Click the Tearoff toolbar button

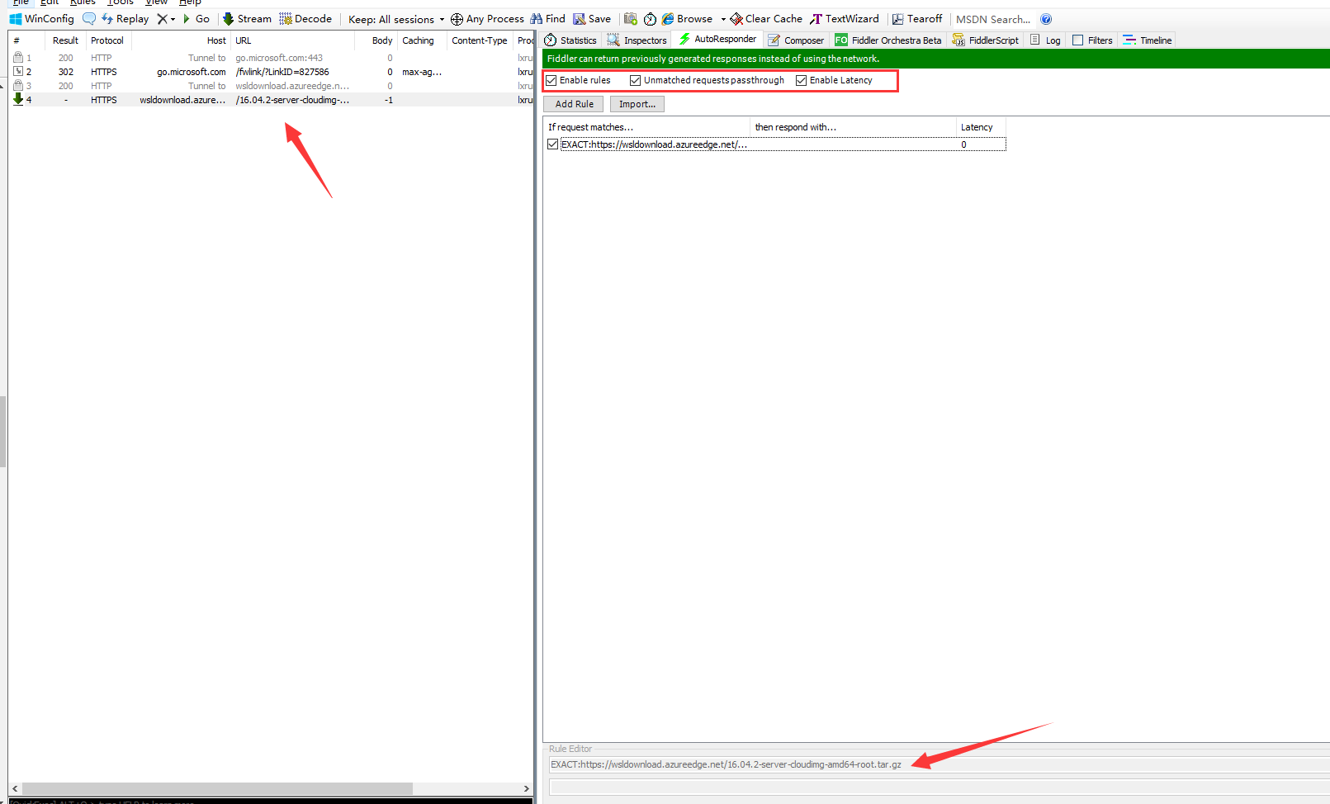coord(917,19)
